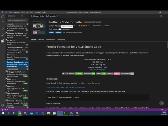The width and height of the screenshot is (168, 126).
Task: Click the Search Extensions in Marketplace field
Action: pyautogui.click(x=17, y=20)
